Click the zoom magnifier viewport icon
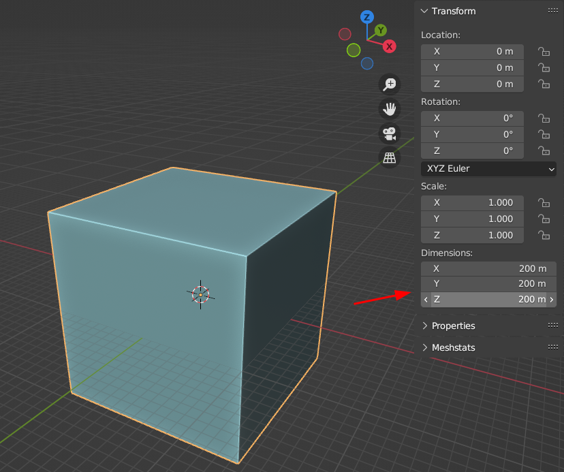The image size is (564, 472). click(x=390, y=84)
